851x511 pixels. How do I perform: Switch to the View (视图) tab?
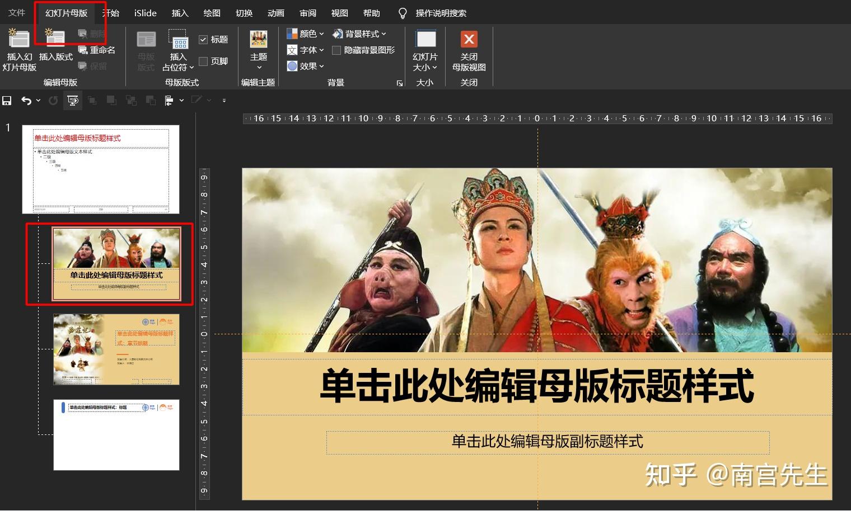point(340,13)
